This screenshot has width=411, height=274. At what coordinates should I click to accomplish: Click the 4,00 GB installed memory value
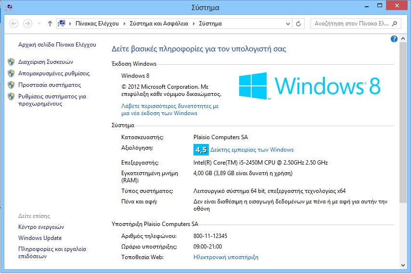(243, 173)
